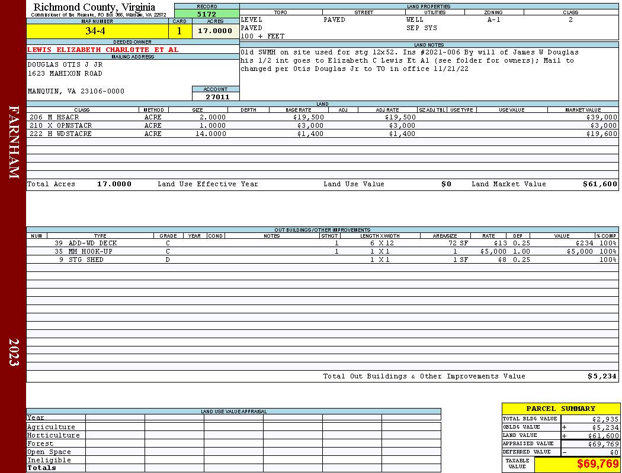Click the card number 1 cell

(x=179, y=31)
